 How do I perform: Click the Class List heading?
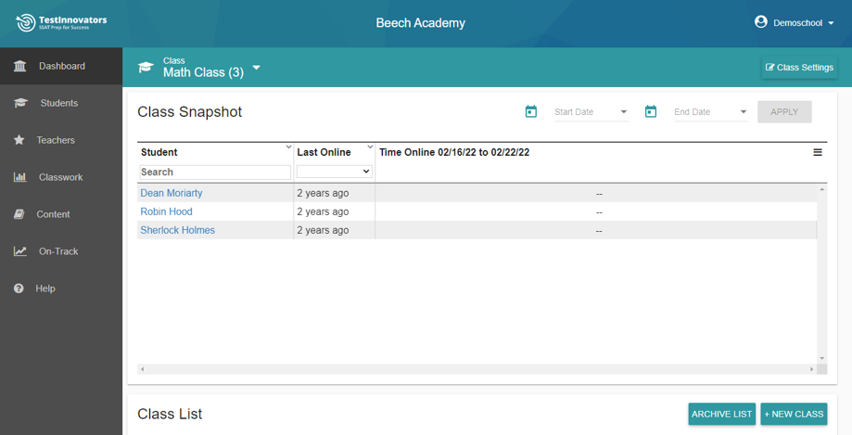click(x=170, y=414)
